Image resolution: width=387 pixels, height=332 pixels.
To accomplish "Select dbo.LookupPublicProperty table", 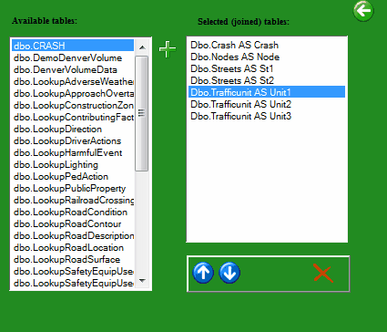I will (x=73, y=188).
